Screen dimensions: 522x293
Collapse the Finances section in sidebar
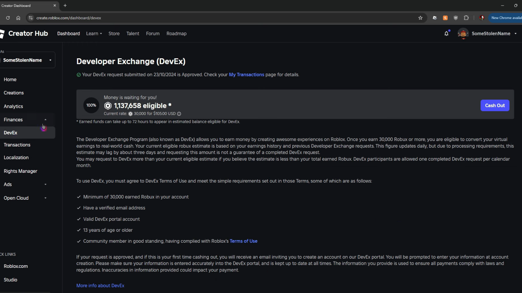coord(45,120)
